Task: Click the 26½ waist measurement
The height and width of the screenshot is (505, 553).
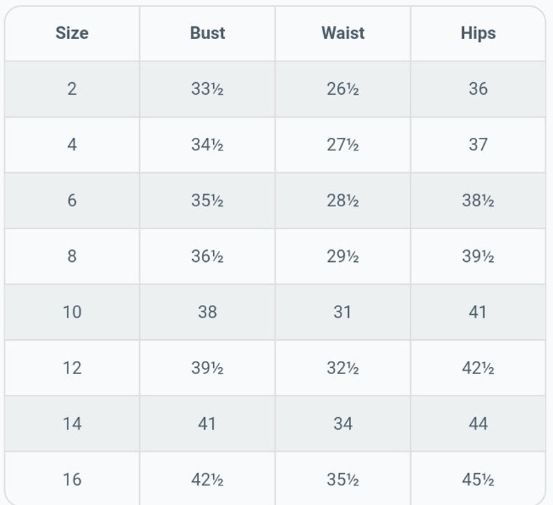Action: pyautogui.click(x=343, y=89)
